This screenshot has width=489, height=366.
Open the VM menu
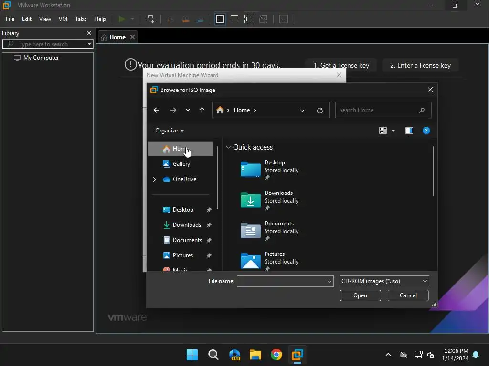pos(63,19)
